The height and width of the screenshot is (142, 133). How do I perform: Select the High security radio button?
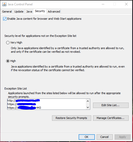pos(8,61)
